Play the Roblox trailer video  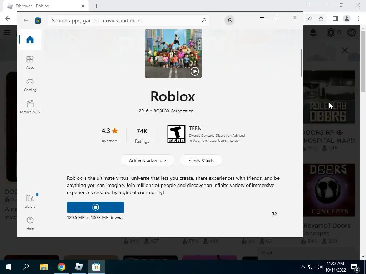(195, 71)
